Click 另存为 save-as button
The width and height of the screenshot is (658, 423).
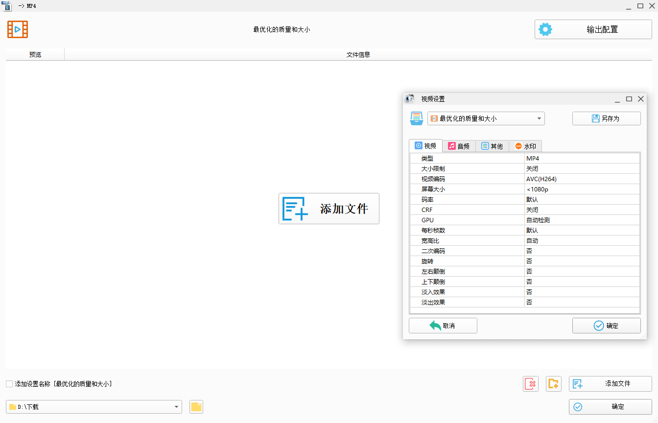[606, 118]
